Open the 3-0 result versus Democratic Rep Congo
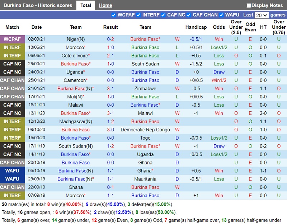Image resolution: width=287 pixels, height=224 pixels. pyautogui.click(x=110, y=130)
